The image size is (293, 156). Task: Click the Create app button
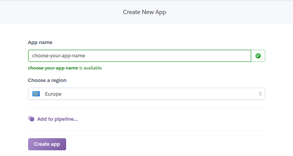47,144
